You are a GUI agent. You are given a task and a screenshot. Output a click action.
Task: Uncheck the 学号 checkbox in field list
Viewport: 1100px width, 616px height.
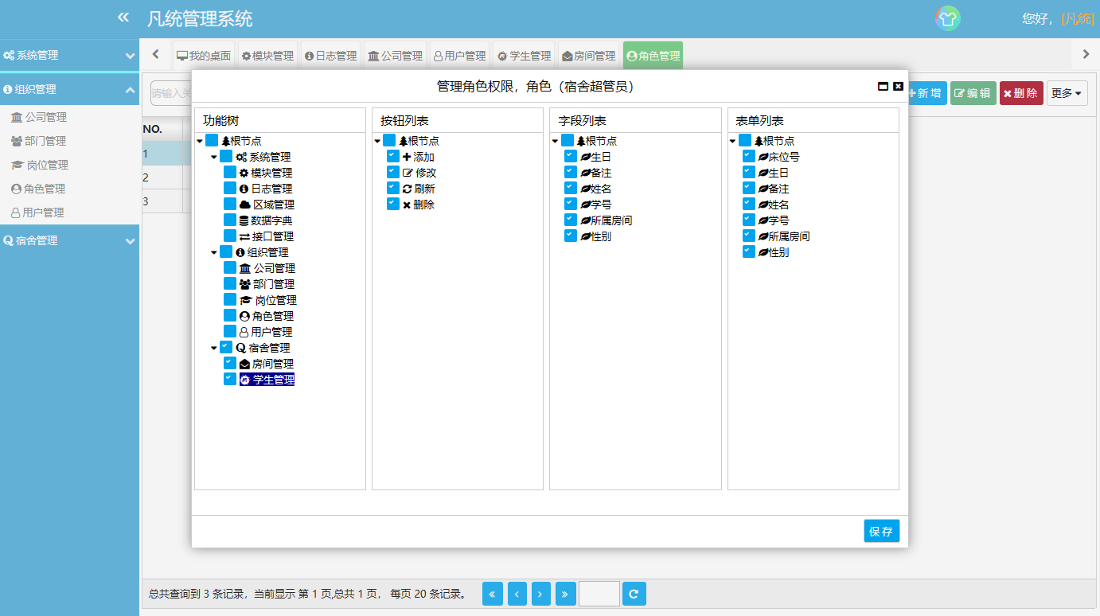[x=571, y=204]
